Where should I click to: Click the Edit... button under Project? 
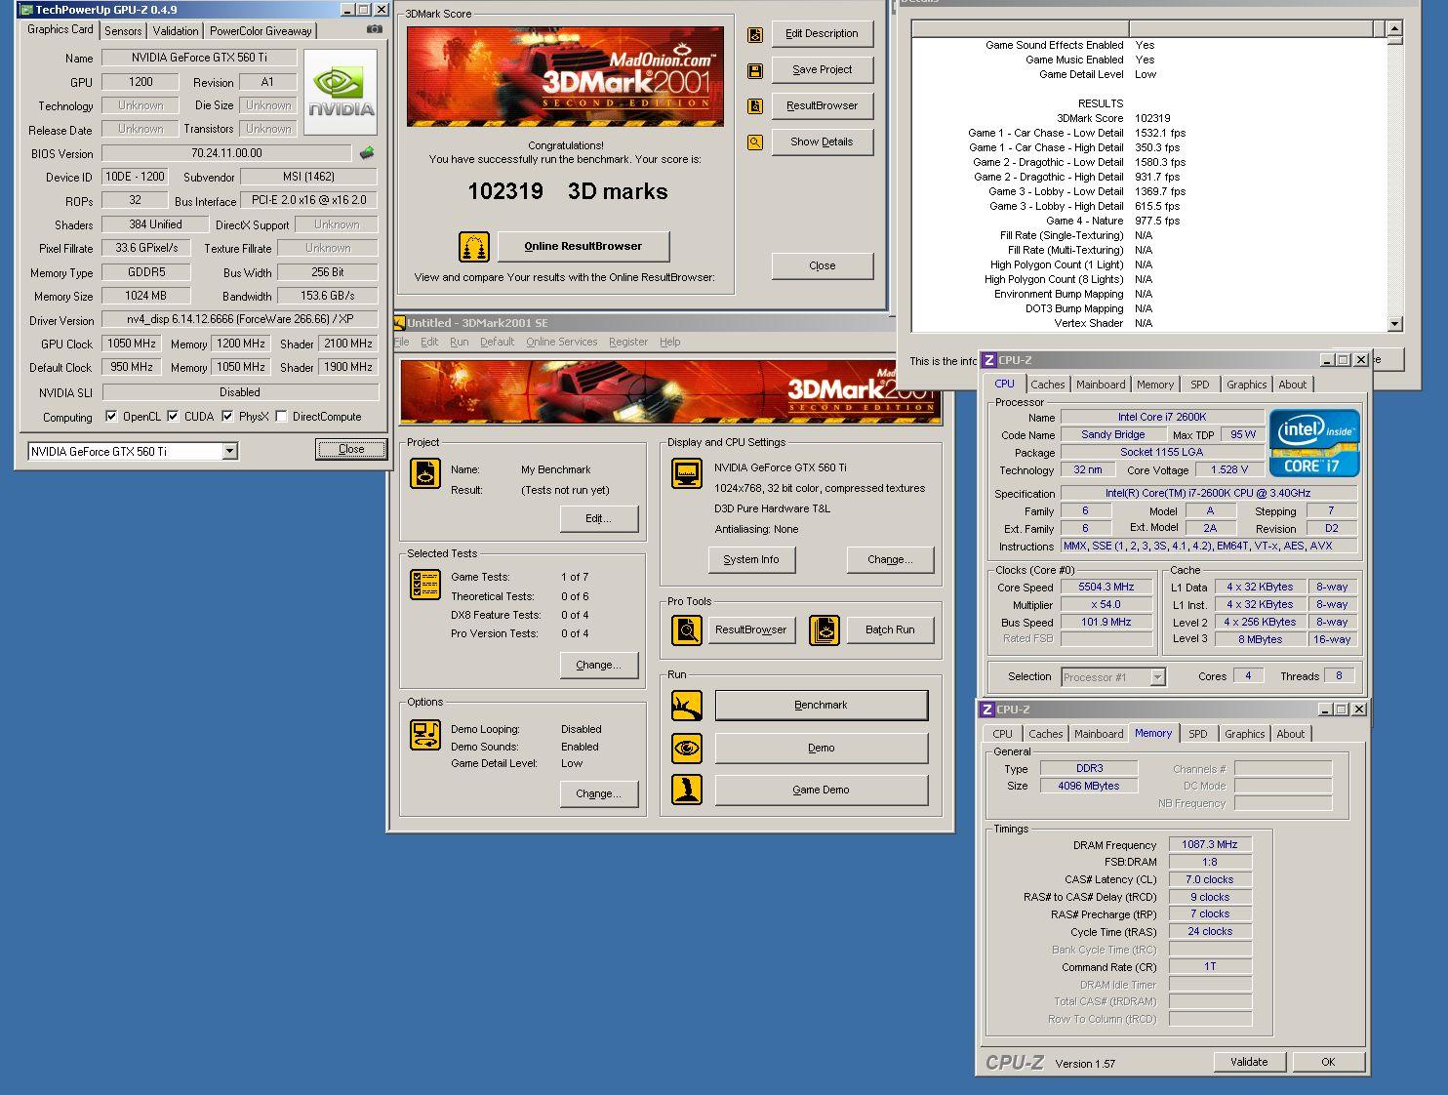[598, 518]
